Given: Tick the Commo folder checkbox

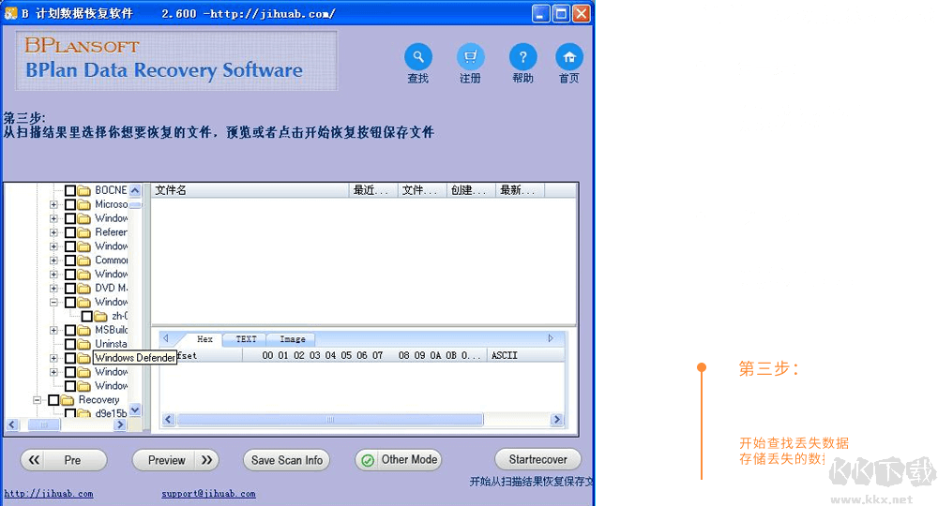Looking at the screenshot, I should click(70, 260).
